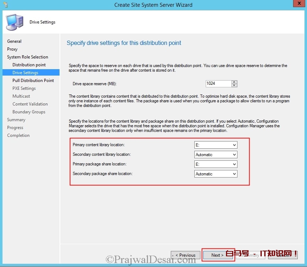
Task: Expand Secondary content library location dropdown
Action: (216, 155)
